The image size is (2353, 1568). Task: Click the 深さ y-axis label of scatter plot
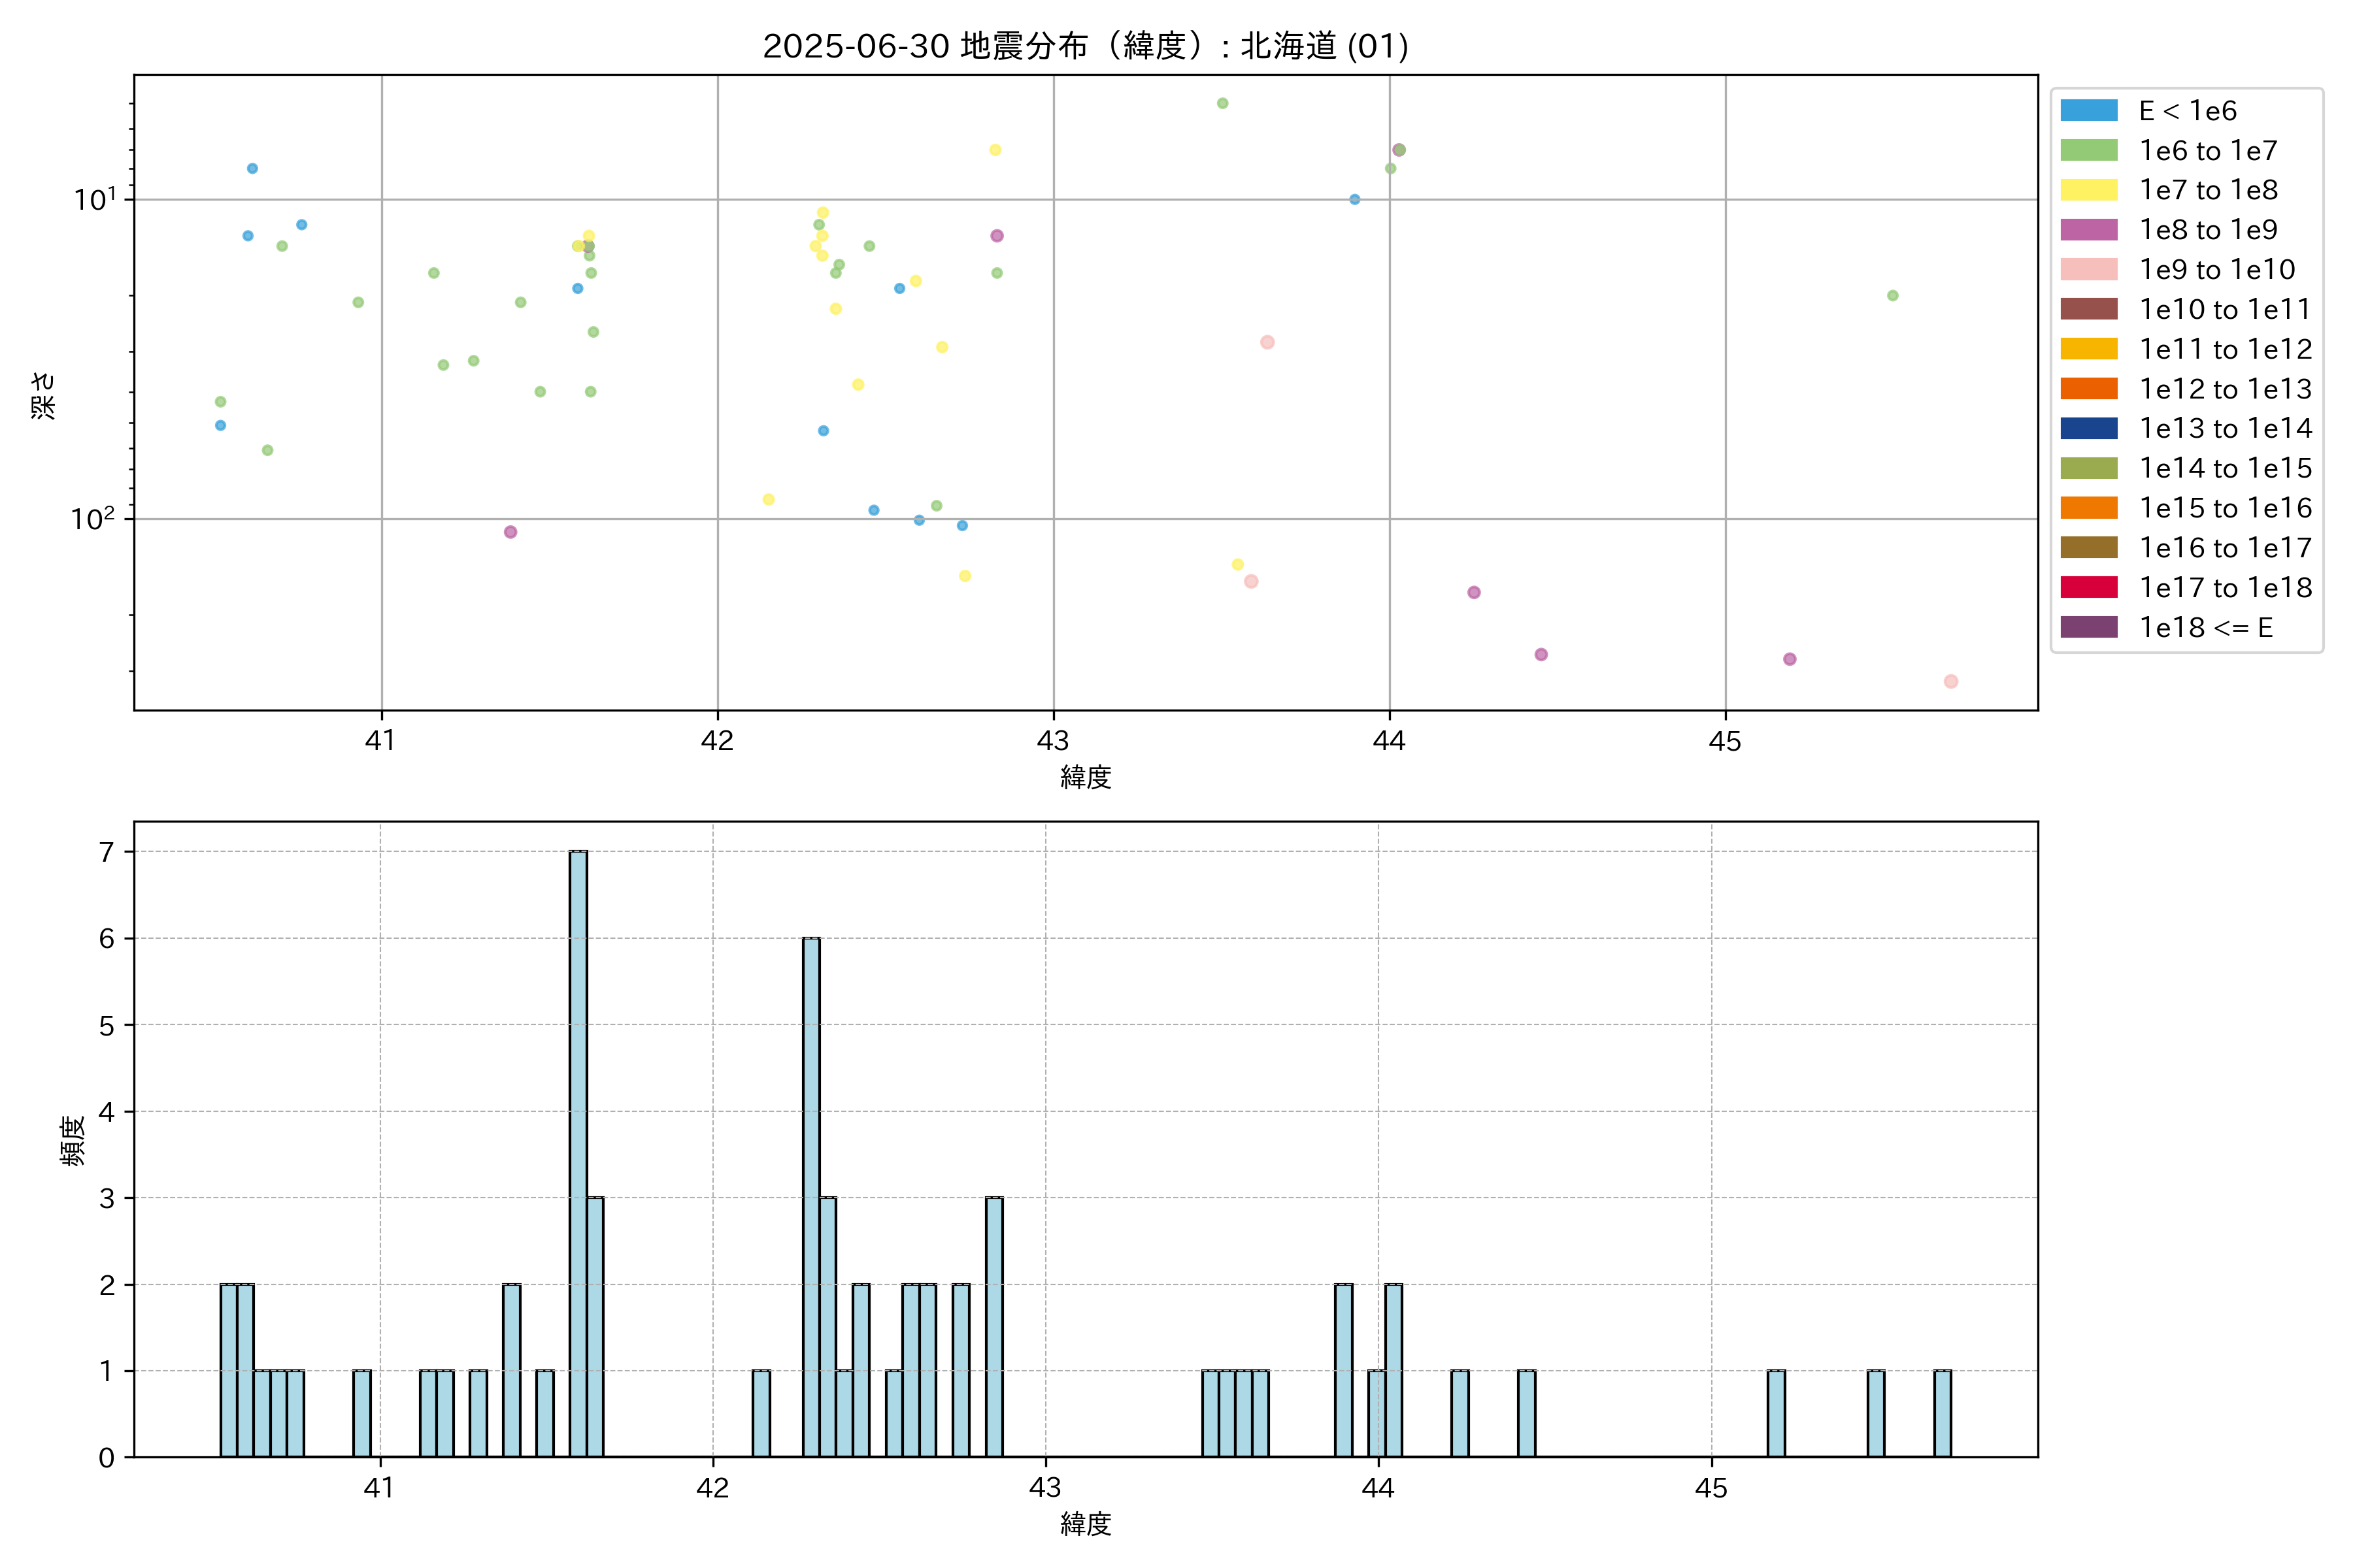point(44,395)
